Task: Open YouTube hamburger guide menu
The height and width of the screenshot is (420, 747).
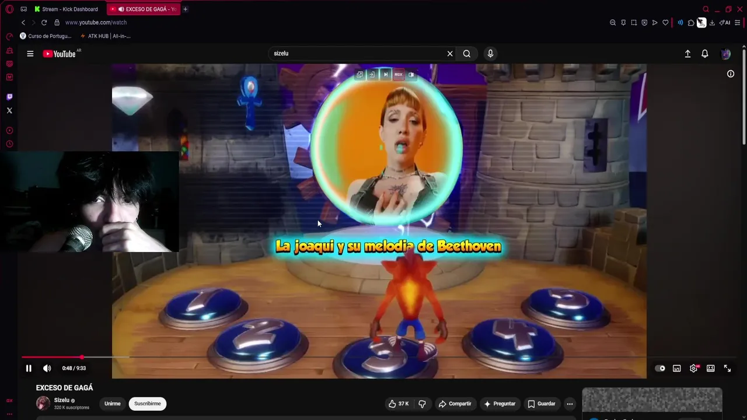Action: 30,54
